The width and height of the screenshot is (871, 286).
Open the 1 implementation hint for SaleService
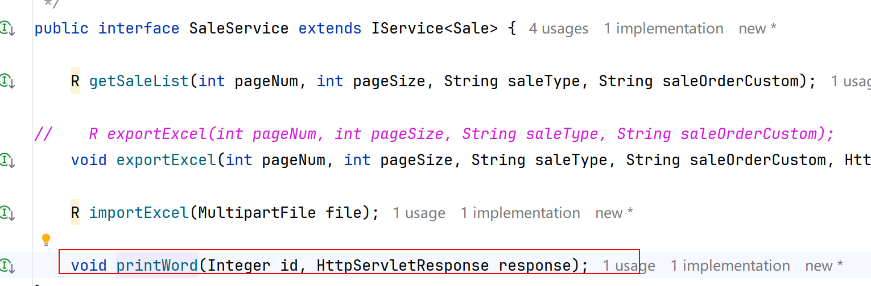(663, 28)
